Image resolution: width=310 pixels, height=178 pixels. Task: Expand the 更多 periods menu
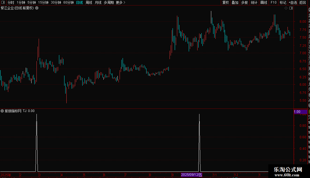click(x=121, y=2)
